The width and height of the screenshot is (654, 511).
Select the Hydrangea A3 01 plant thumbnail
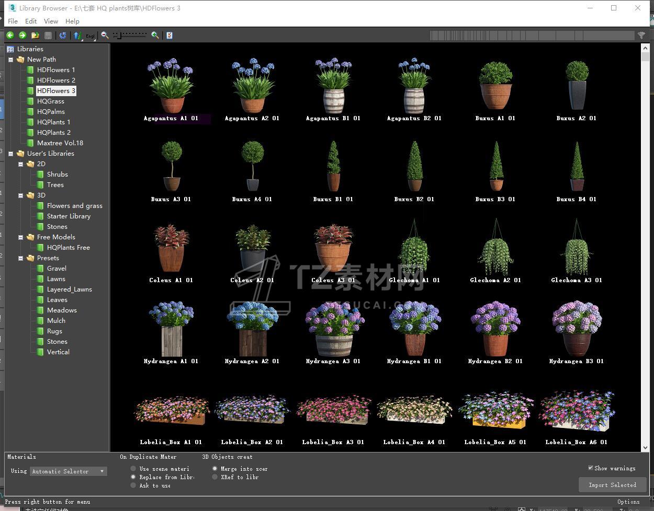[x=333, y=329]
